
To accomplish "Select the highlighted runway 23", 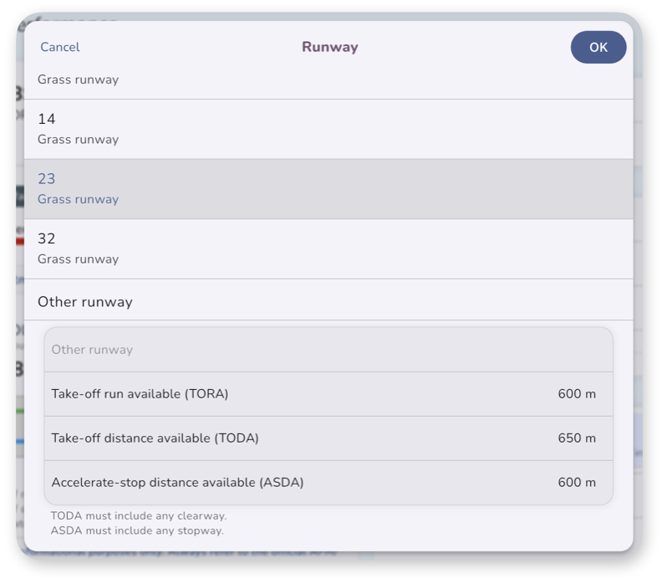I will [328, 189].
